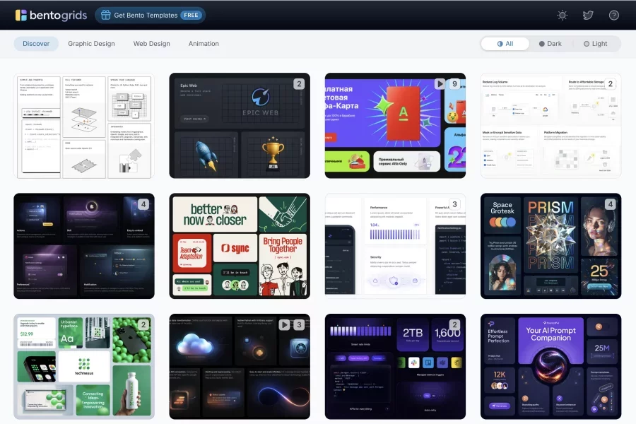Click video play badge on Alfa card thumbnail
636x424 pixels.
[x=440, y=84]
